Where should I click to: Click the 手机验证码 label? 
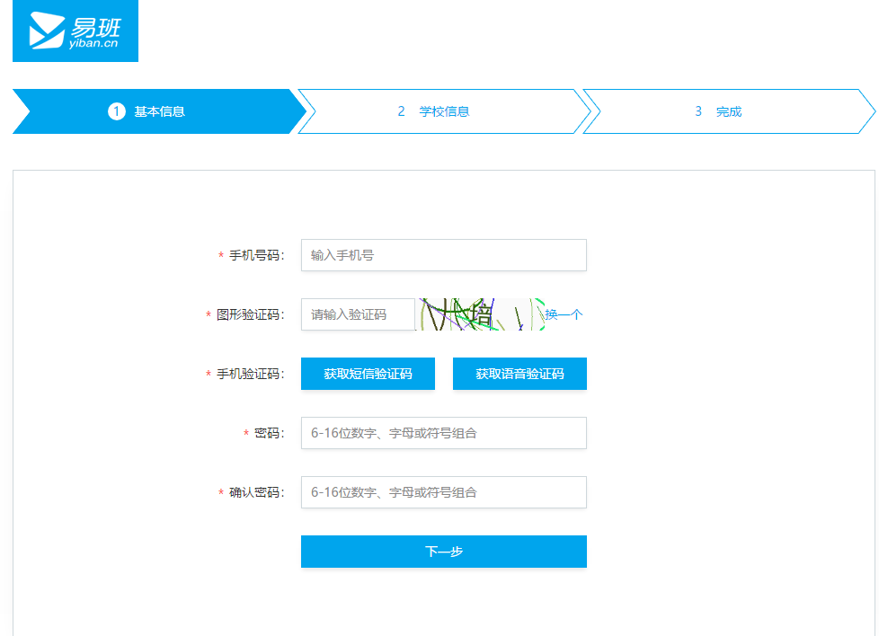(250, 374)
